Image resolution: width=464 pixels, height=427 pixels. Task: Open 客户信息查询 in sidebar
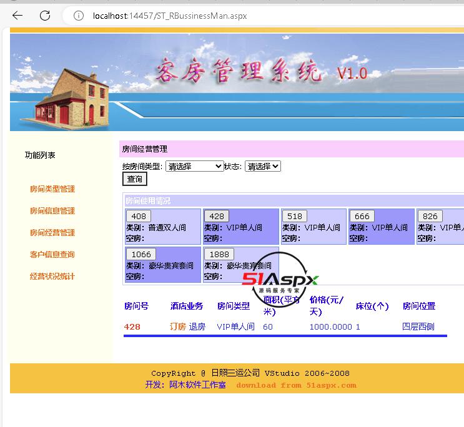pyautogui.click(x=52, y=255)
